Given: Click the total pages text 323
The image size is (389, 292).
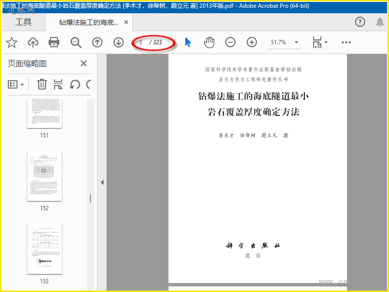Looking at the screenshot, I should 157,42.
